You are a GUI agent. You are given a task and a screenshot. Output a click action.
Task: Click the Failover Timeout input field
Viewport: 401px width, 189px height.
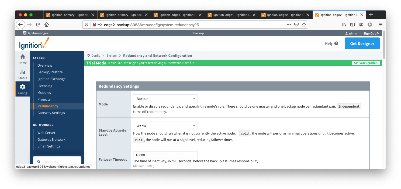point(165,155)
